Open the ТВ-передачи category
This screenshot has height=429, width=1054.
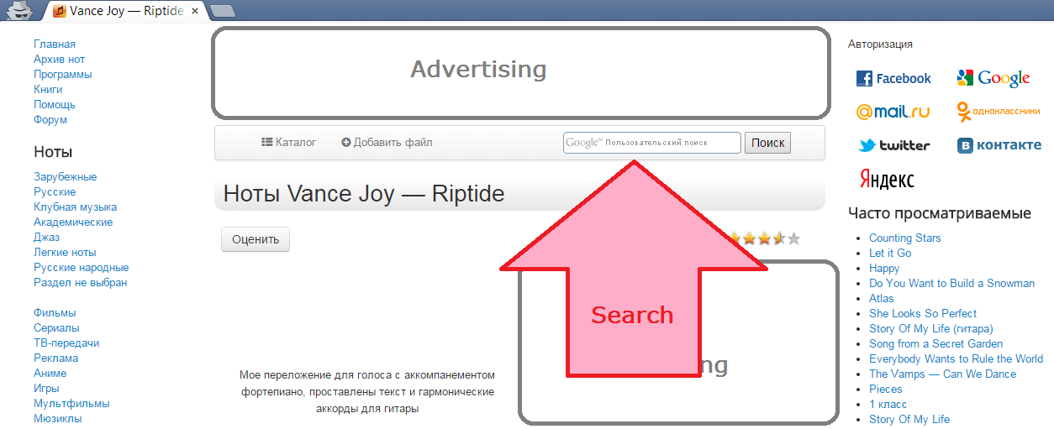pos(66,343)
